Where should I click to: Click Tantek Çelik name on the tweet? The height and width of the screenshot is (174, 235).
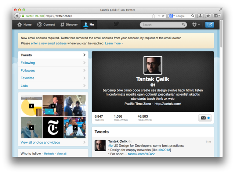pyautogui.click(x=117, y=141)
